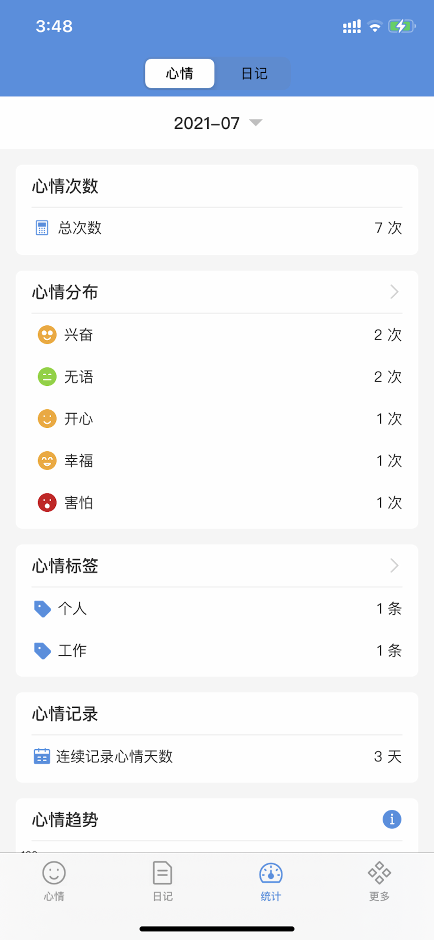Open the 日记 document icon in bottom bar
Screen dimensions: 434x940
coord(163,873)
